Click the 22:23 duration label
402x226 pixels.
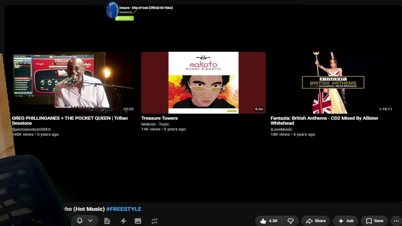click(x=128, y=109)
